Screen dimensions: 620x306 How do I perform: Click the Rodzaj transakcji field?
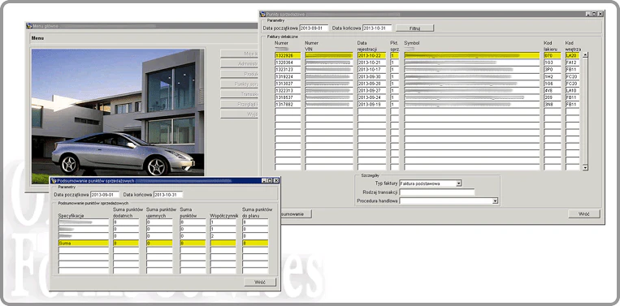[x=437, y=192]
